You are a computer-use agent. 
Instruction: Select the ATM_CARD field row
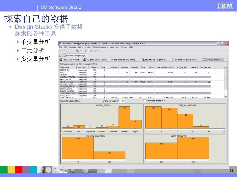pyautogui.click(x=135, y=96)
